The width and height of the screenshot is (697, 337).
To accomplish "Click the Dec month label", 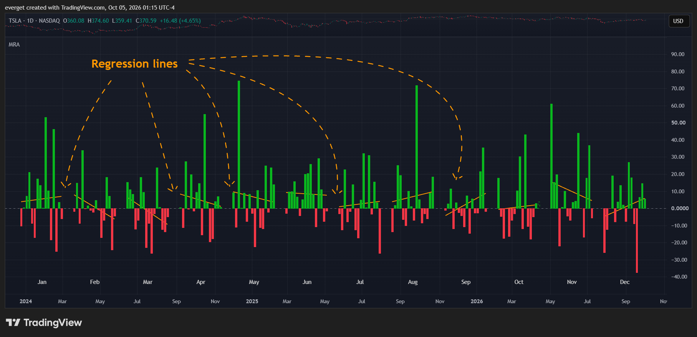I will pos(625,282).
